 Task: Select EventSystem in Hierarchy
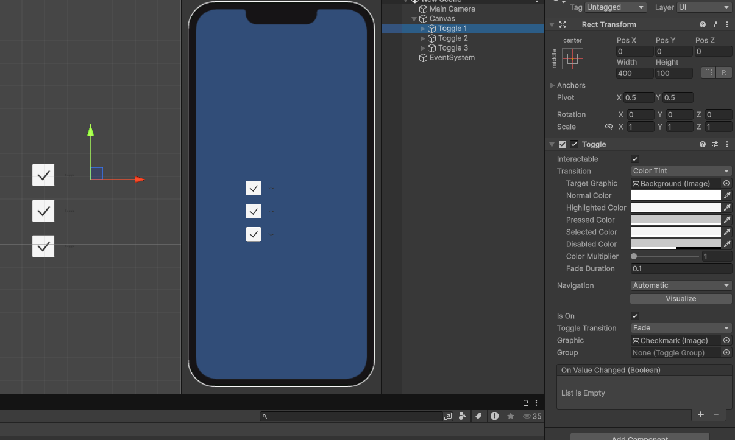click(452, 58)
